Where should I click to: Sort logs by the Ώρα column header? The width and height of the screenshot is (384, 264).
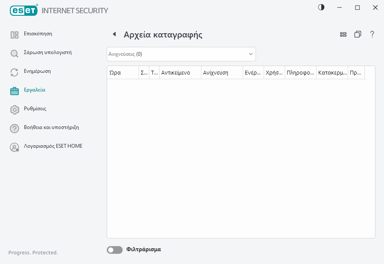[x=115, y=72]
